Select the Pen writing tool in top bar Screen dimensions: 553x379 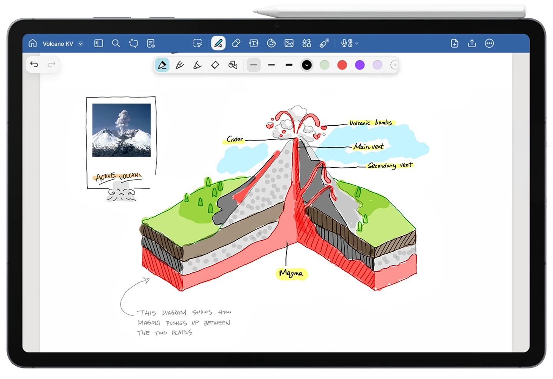coord(218,43)
